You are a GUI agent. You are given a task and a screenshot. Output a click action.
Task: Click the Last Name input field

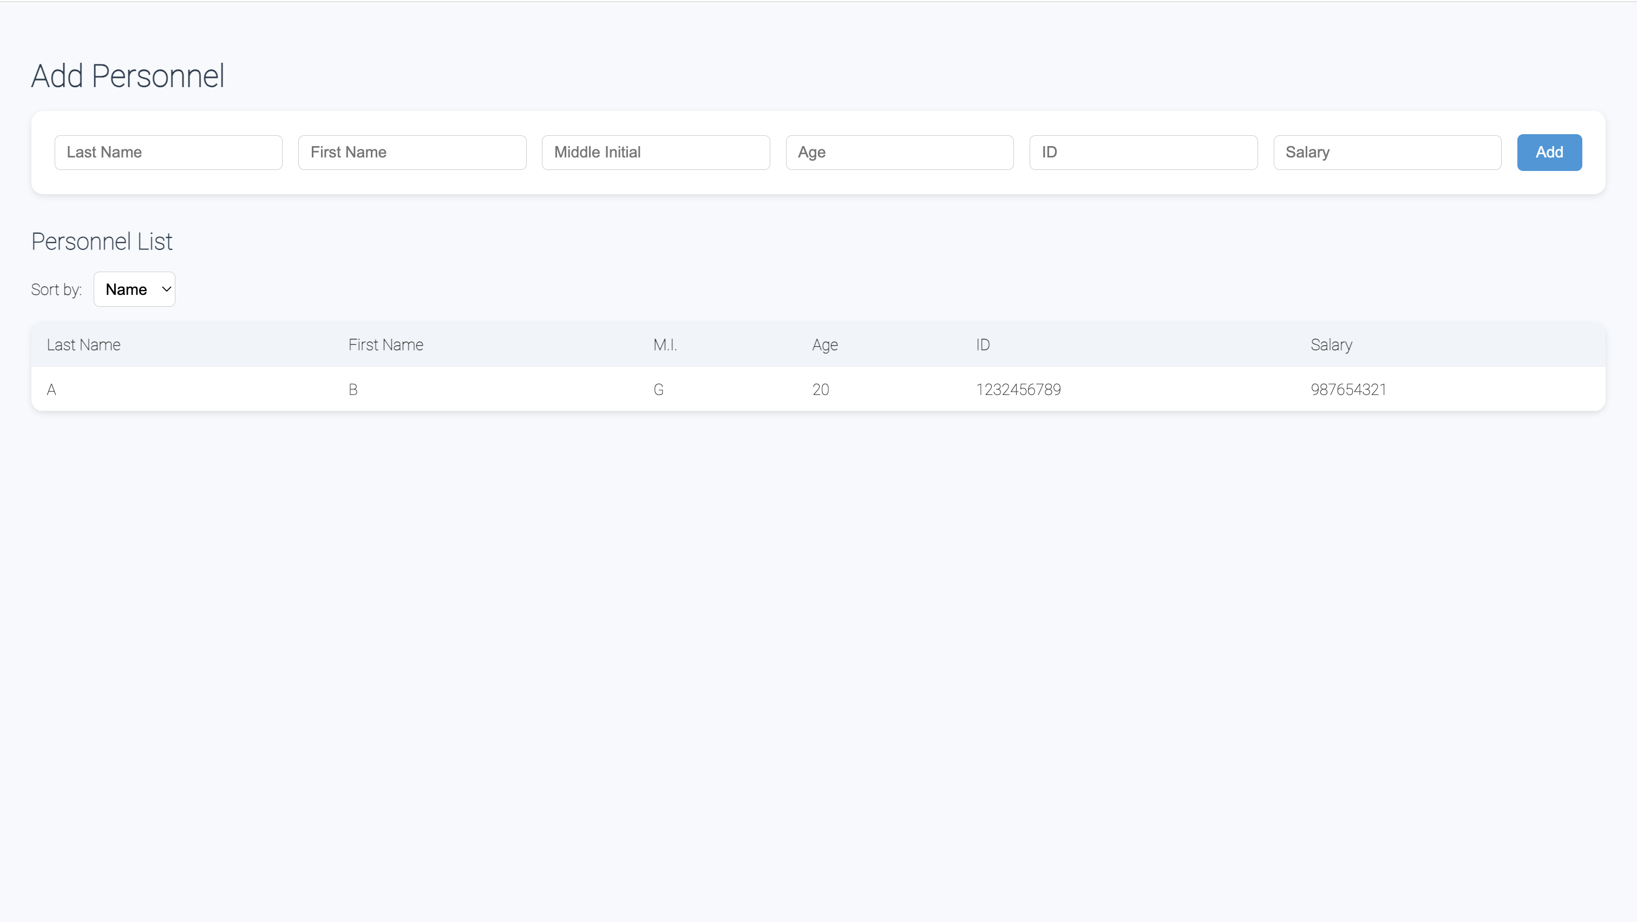pos(168,153)
